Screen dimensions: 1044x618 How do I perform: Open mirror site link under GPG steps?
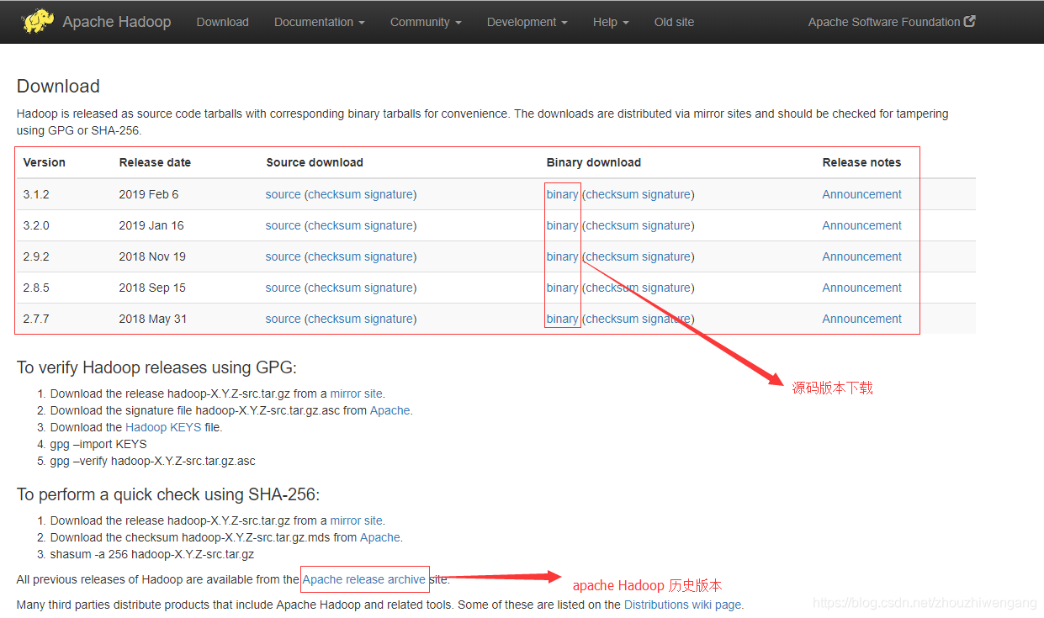pos(357,394)
